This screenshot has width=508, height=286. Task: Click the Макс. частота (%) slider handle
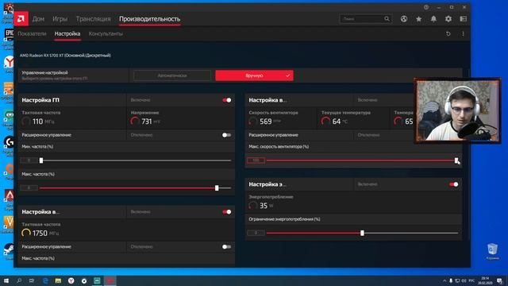[x=217, y=188]
